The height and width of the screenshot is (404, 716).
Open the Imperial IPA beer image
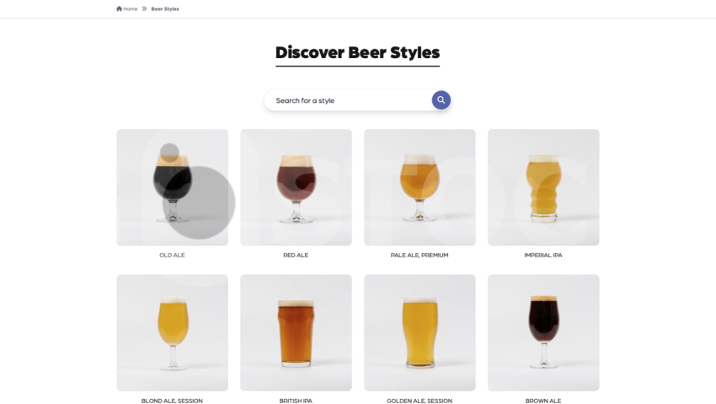coord(543,187)
